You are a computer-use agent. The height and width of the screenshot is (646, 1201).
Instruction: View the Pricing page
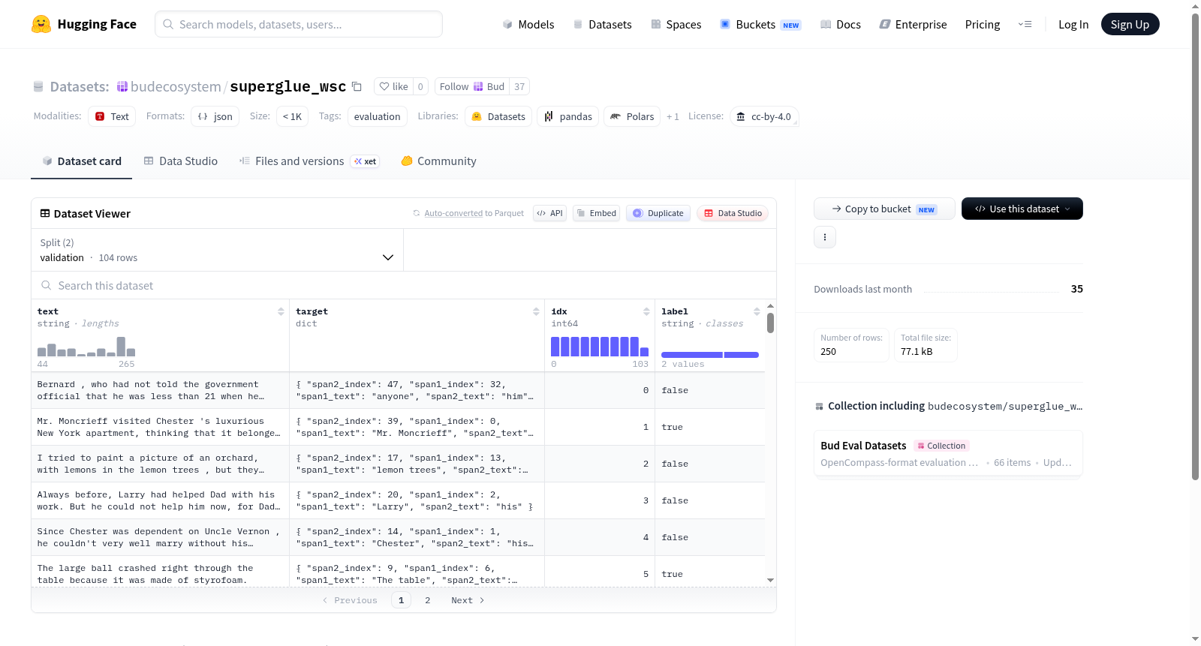tap(983, 24)
